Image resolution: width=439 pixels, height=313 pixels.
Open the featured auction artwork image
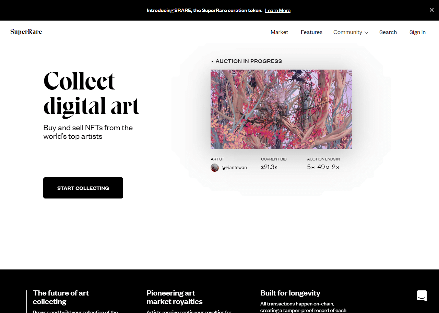point(281,109)
